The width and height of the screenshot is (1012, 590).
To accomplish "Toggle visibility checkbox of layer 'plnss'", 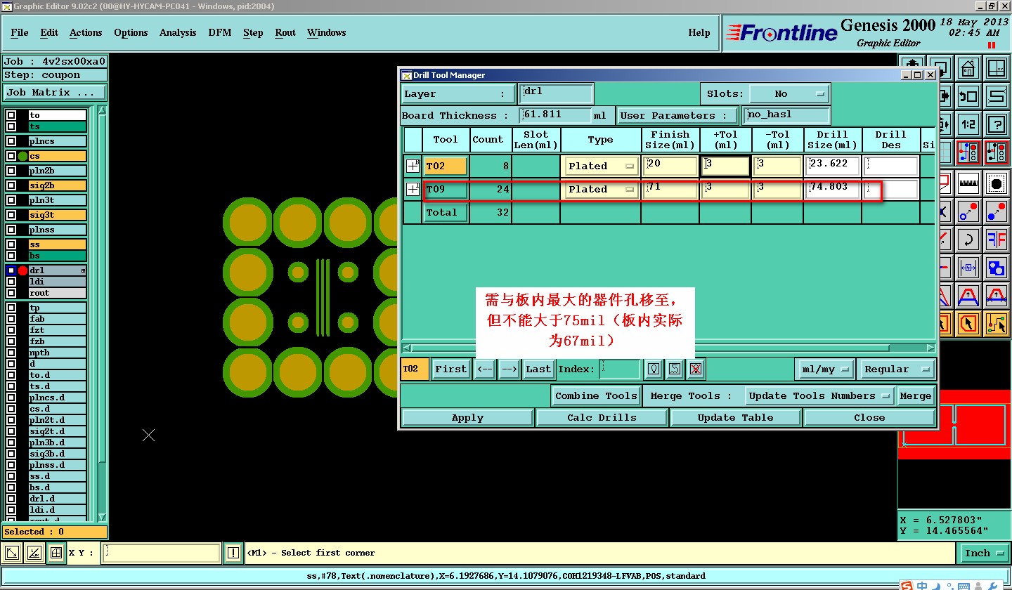I will 11,230.
